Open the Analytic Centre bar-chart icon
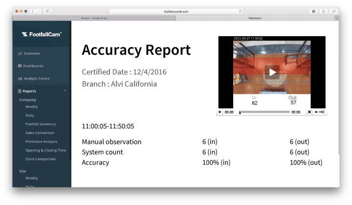This screenshot has width=352, height=205. 20,78
